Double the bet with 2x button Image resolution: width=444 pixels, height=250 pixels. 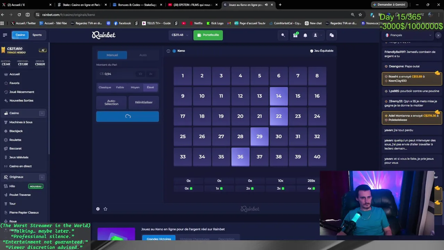coord(151,74)
